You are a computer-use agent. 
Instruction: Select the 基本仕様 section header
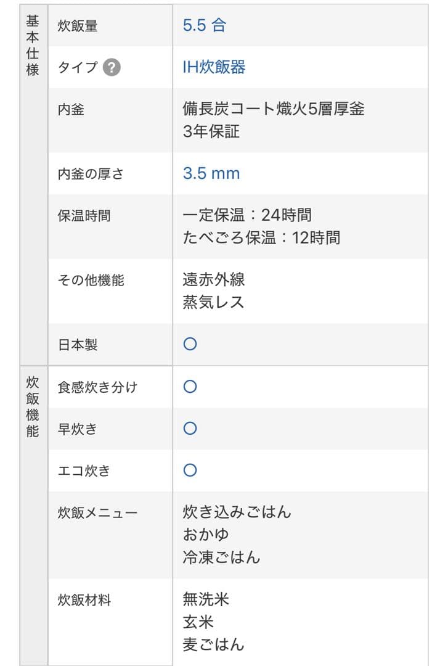point(31,43)
